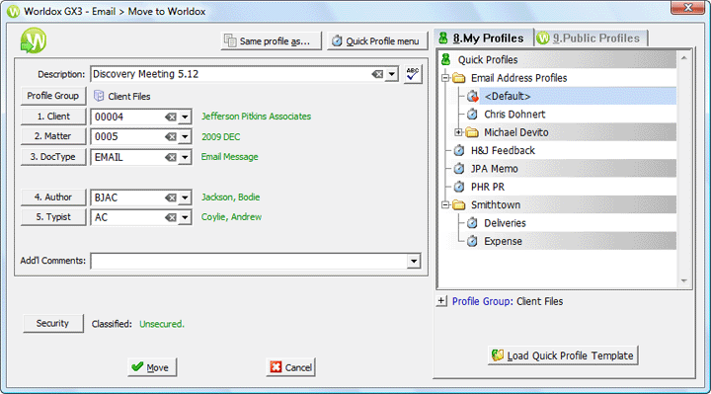The image size is (711, 394).
Task: Click the Chris Dohnert stopwatch icon
Action: pyautogui.click(x=472, y=114)
